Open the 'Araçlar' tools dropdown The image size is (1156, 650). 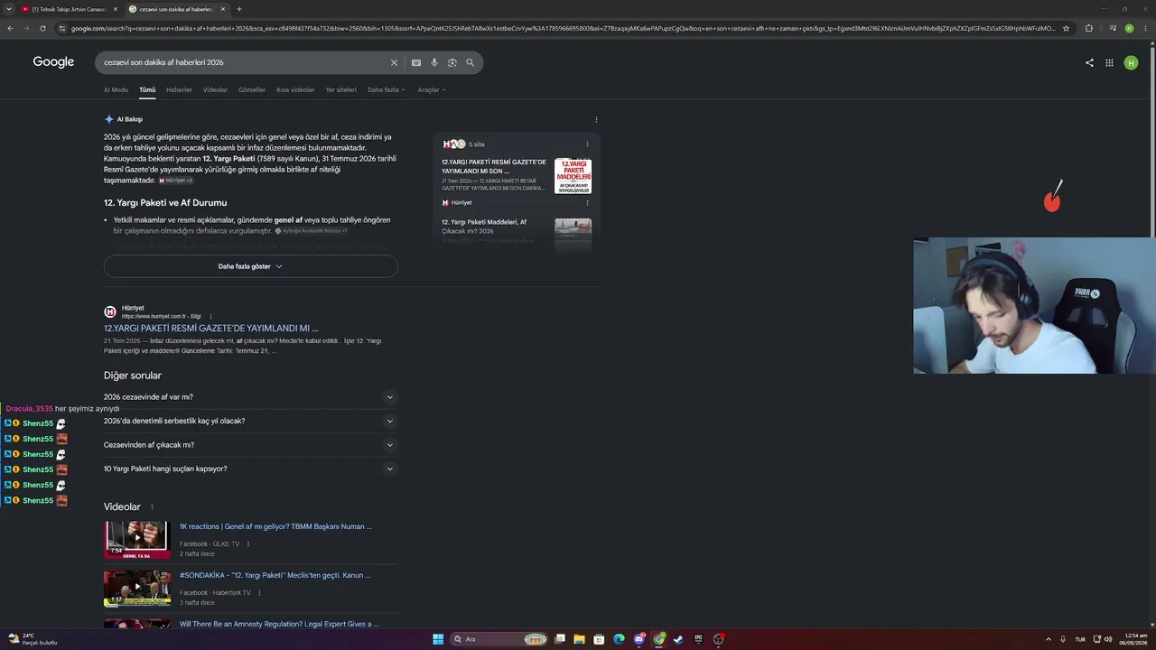[432, 90]
